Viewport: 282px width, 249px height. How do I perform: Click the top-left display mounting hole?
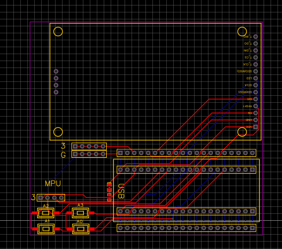point(58,32)
